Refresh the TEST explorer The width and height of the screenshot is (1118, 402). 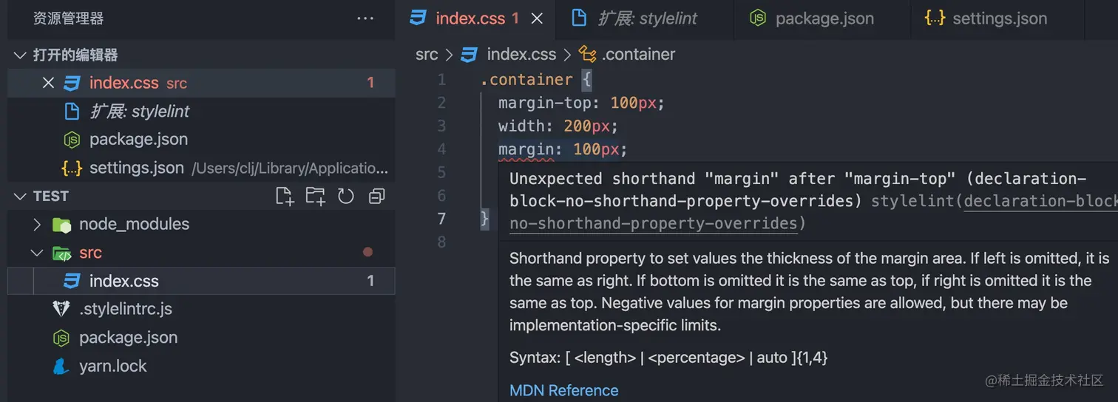point(346,196)
